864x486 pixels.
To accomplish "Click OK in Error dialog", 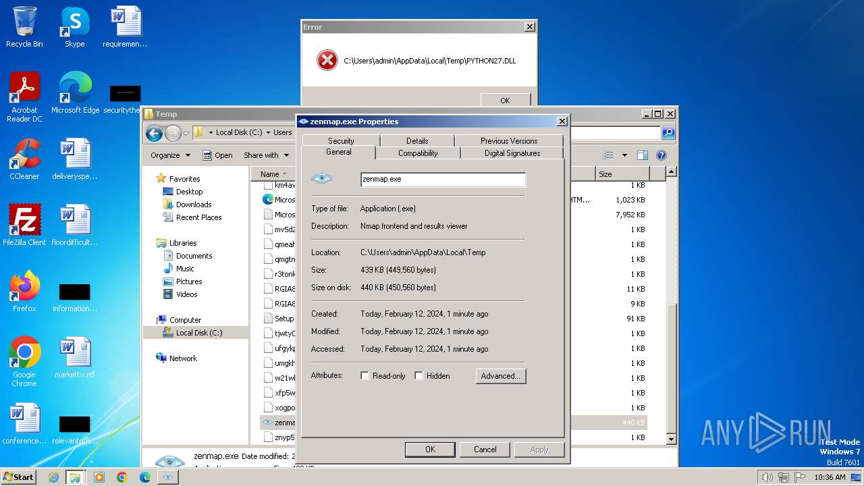I will click(505, 100).
